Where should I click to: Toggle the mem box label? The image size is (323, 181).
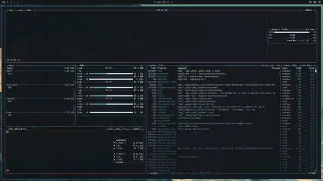(11, 65)
